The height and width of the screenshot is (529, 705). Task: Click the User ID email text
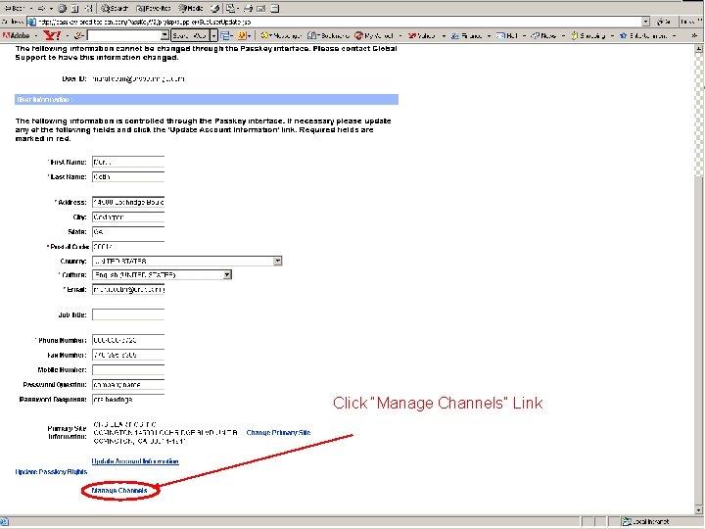[x=138, y=78]
